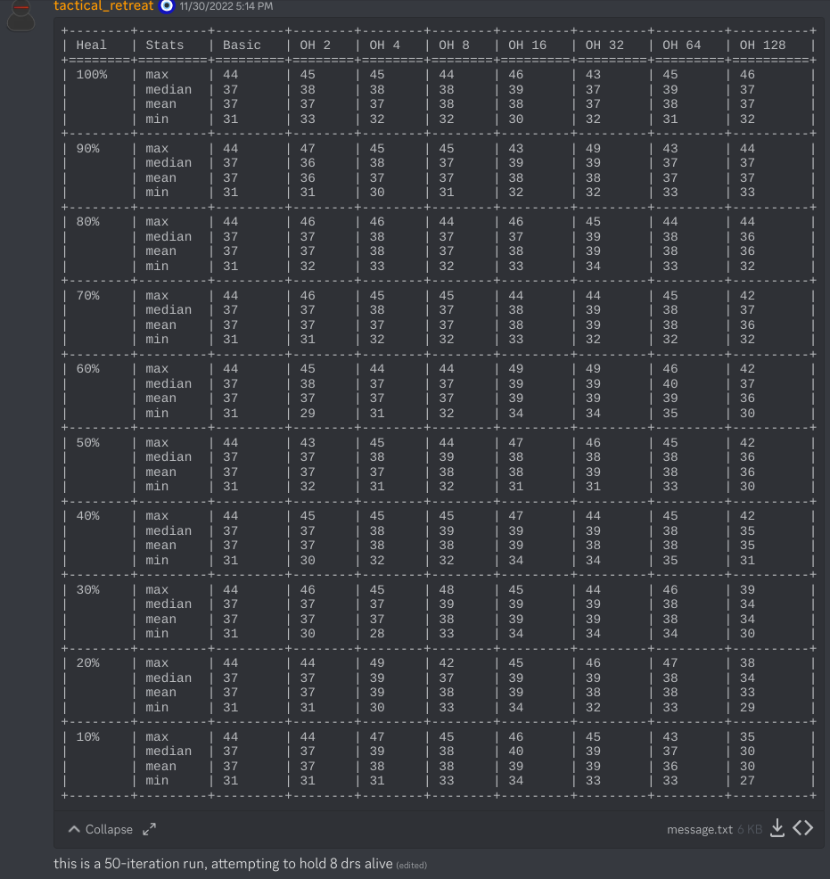Click the 30% OH 8 max value 48
Viewport: 830px width, 879px height.
coord(446,590)
